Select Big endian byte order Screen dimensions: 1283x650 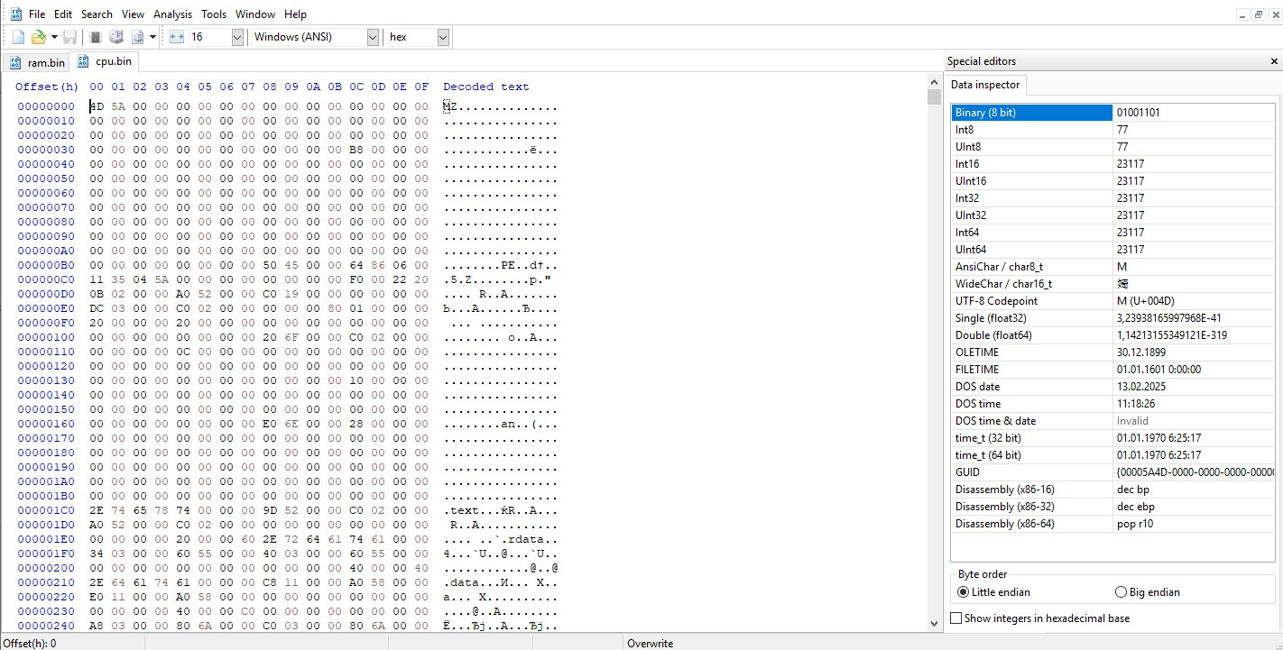1148,592
